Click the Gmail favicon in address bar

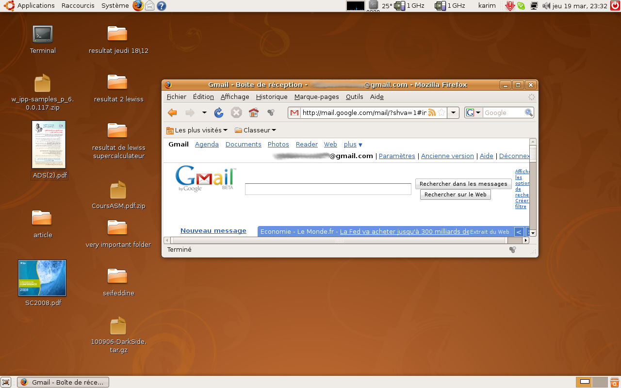(x=294, y=113)
